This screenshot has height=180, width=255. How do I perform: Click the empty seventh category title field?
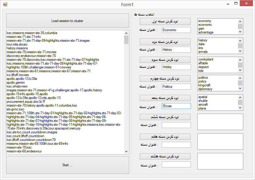pyautogui.click(x=176, y=145)
